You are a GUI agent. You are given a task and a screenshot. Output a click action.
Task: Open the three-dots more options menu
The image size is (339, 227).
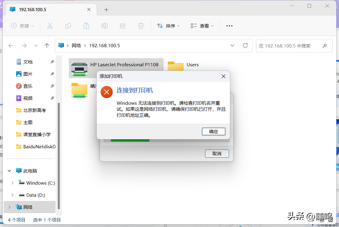[x=229, y=26]
